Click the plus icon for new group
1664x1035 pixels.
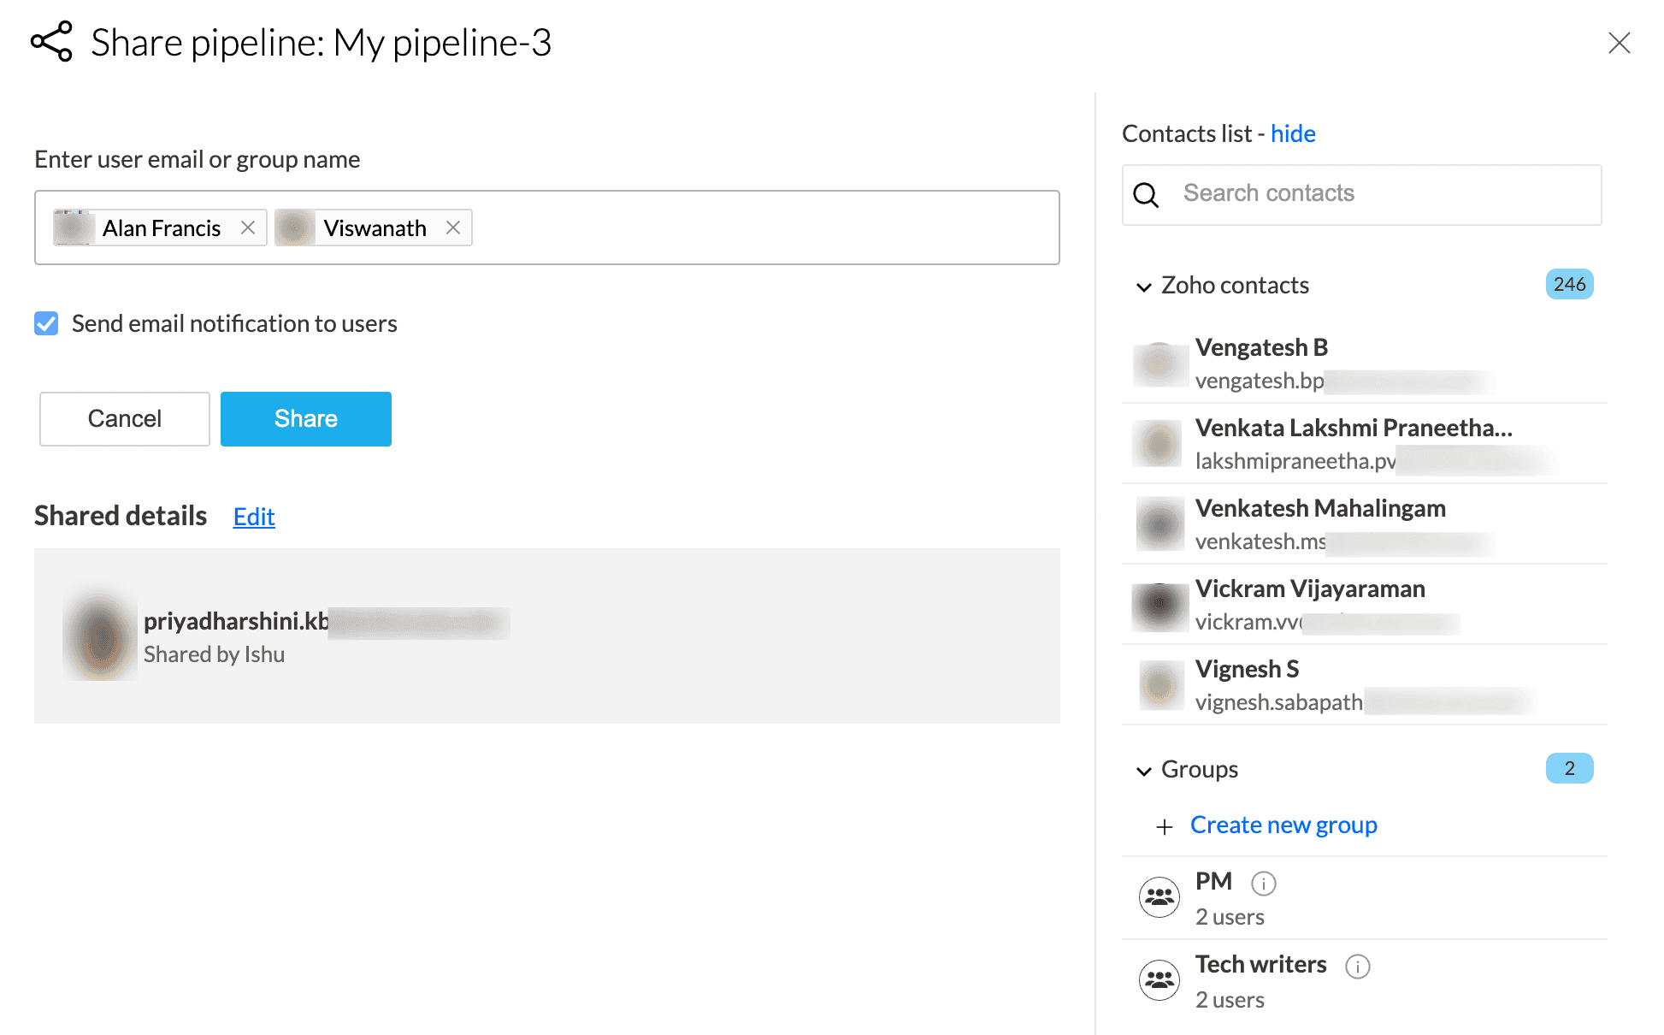[1164, 826]
